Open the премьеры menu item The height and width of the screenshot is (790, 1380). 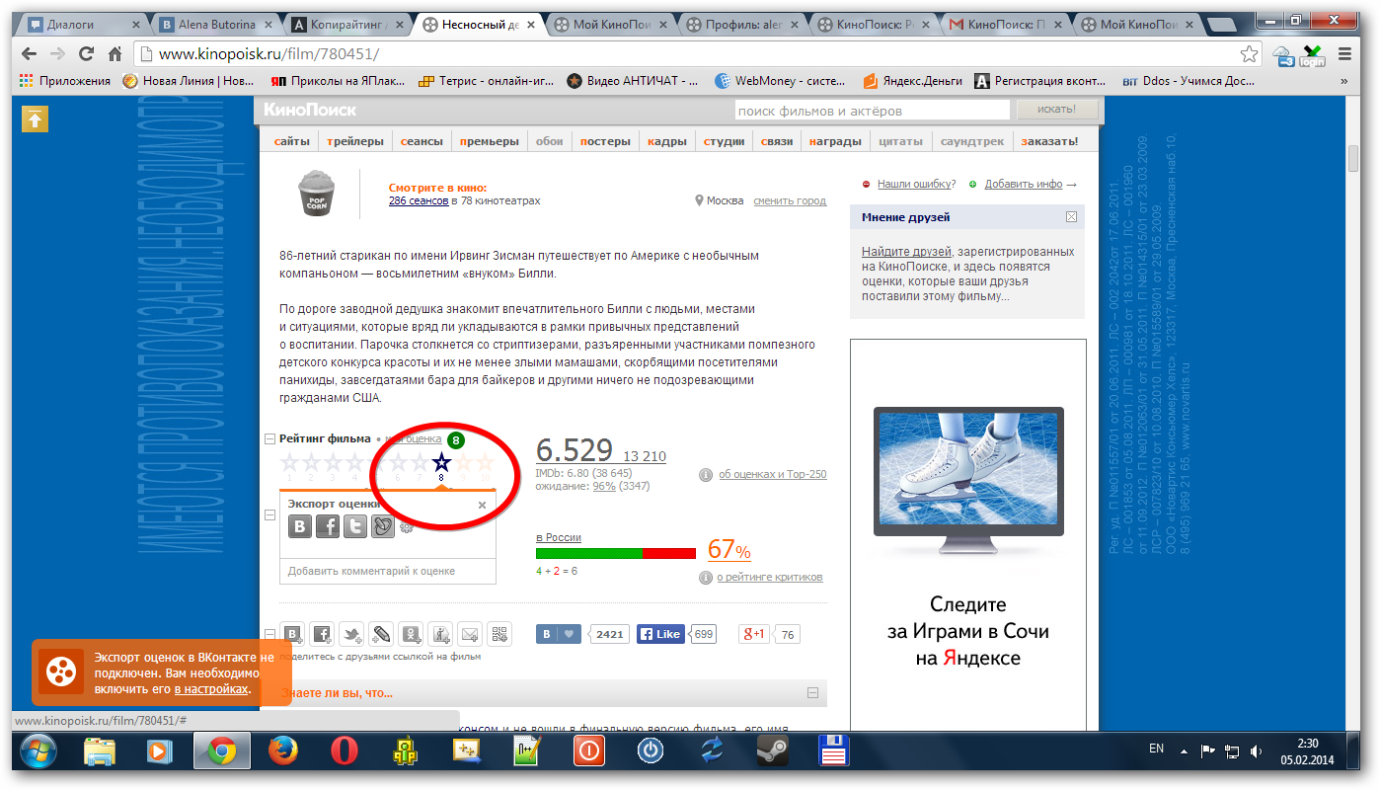(x=489, y=141)
